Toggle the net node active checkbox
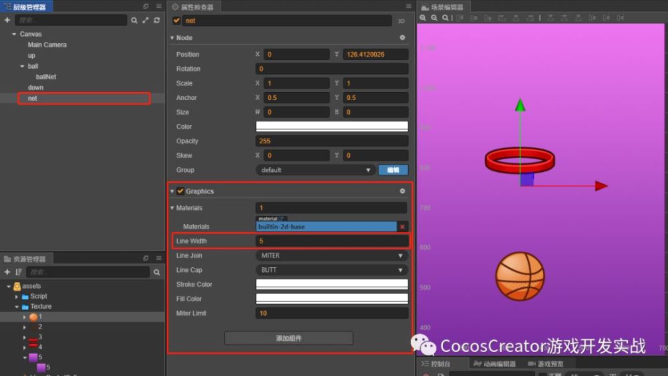 point(176,21)
